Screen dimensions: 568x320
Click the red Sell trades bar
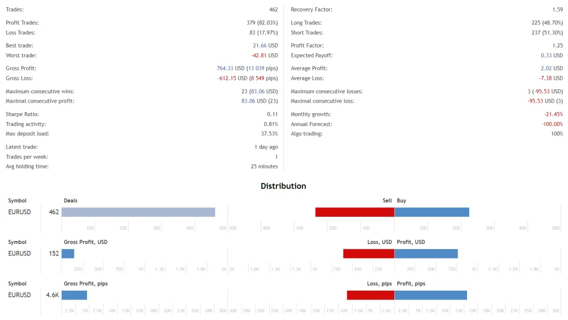pyautogui.click(x=354, y=212)
